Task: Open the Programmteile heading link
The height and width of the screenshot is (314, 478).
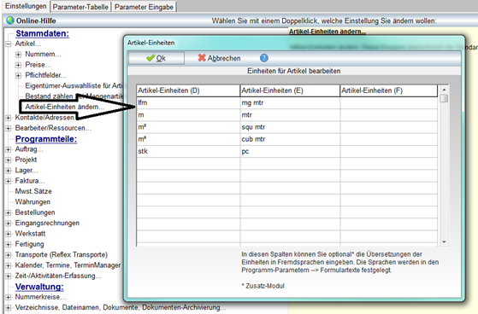Action: 46,139
